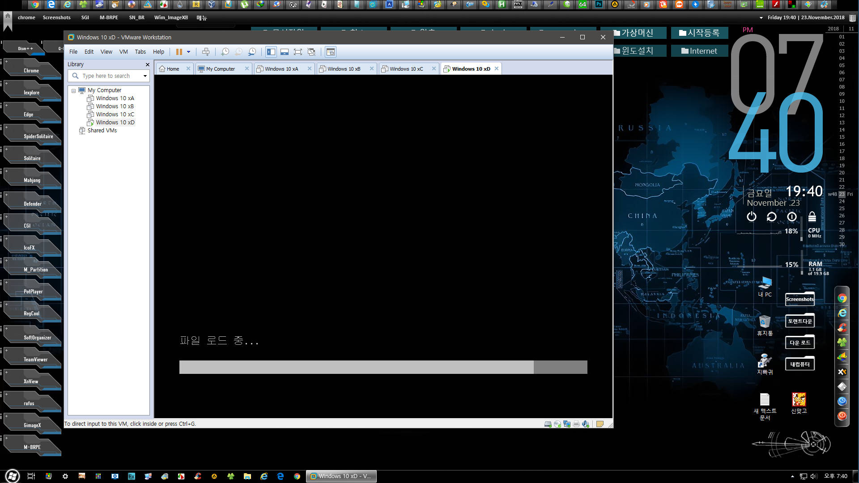Click the desktop power off icon

click(752, 217)
